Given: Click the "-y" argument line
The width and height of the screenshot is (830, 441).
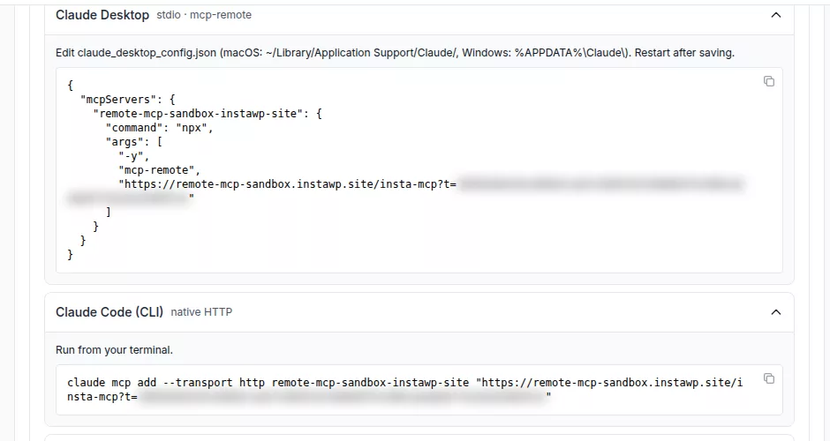Looking at the screenshot, I should [134, 156].
